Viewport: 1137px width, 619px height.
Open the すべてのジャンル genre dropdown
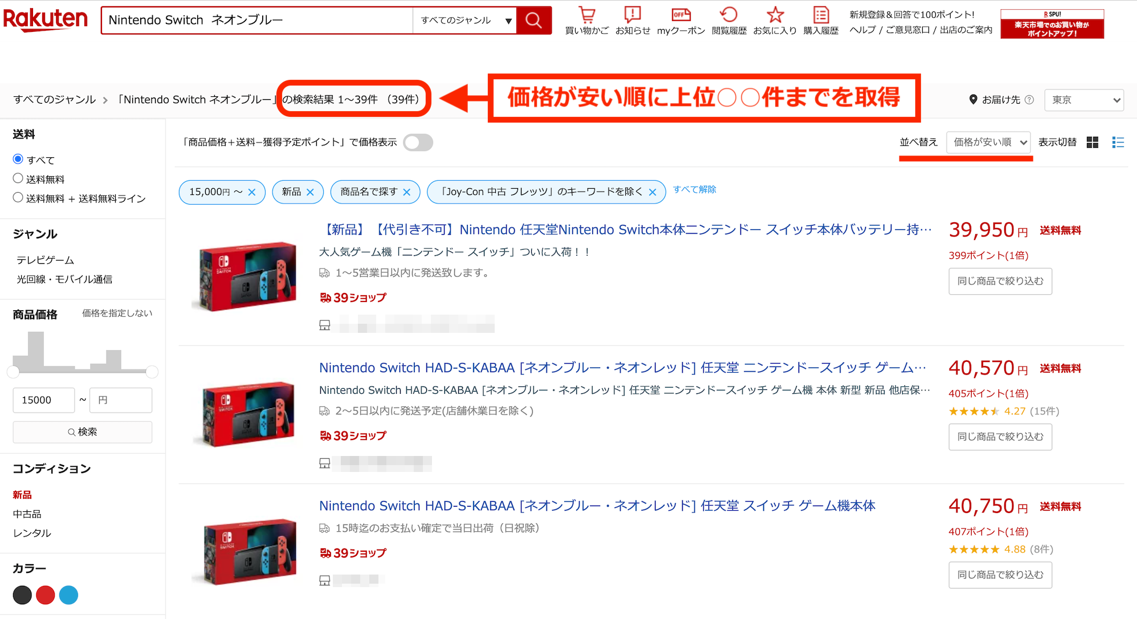[464, 21]
